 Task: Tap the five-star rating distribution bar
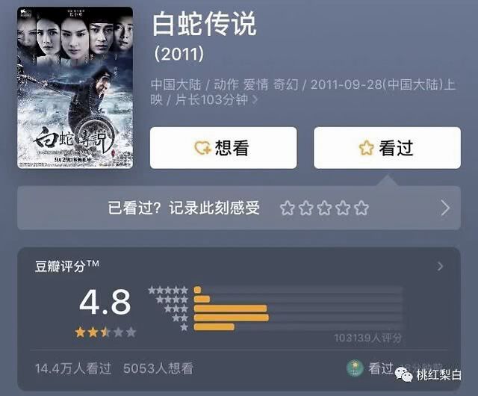coord(298,290)
